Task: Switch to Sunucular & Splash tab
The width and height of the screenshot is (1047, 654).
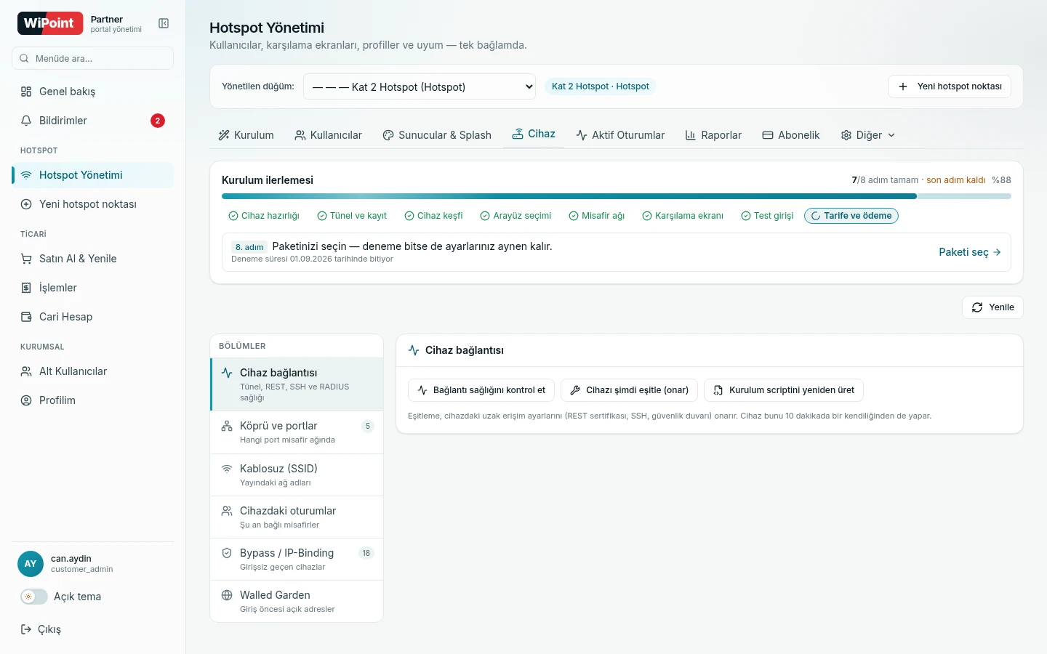Action: pos(437,135)
